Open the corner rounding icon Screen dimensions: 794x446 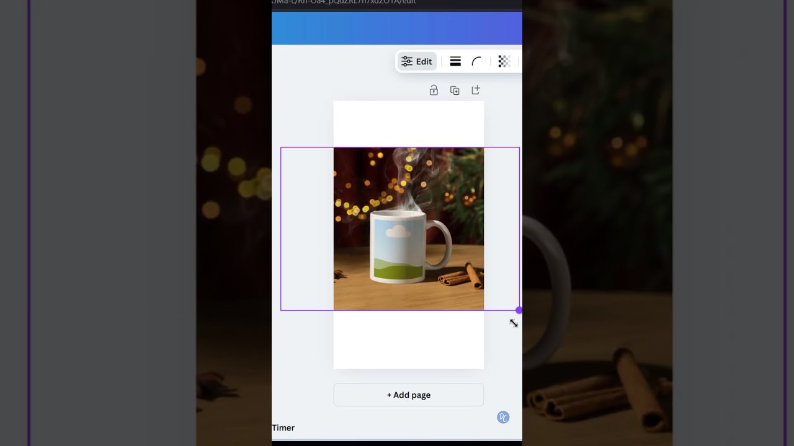coord(476,61)
